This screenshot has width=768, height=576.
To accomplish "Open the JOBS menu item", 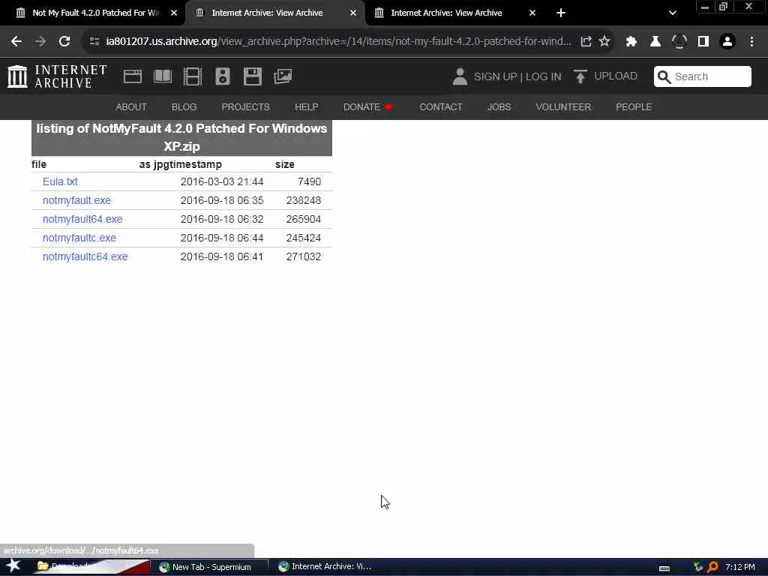I will [x=499, y=106].
